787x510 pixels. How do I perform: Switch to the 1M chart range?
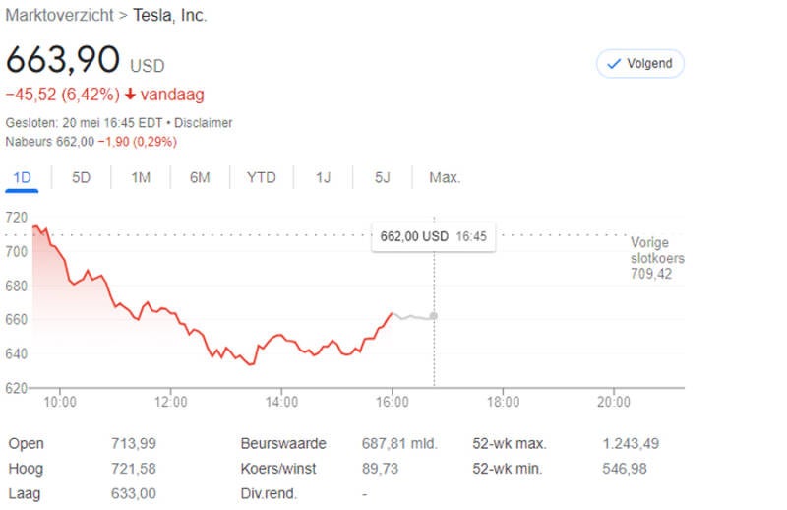pos(141,177)
